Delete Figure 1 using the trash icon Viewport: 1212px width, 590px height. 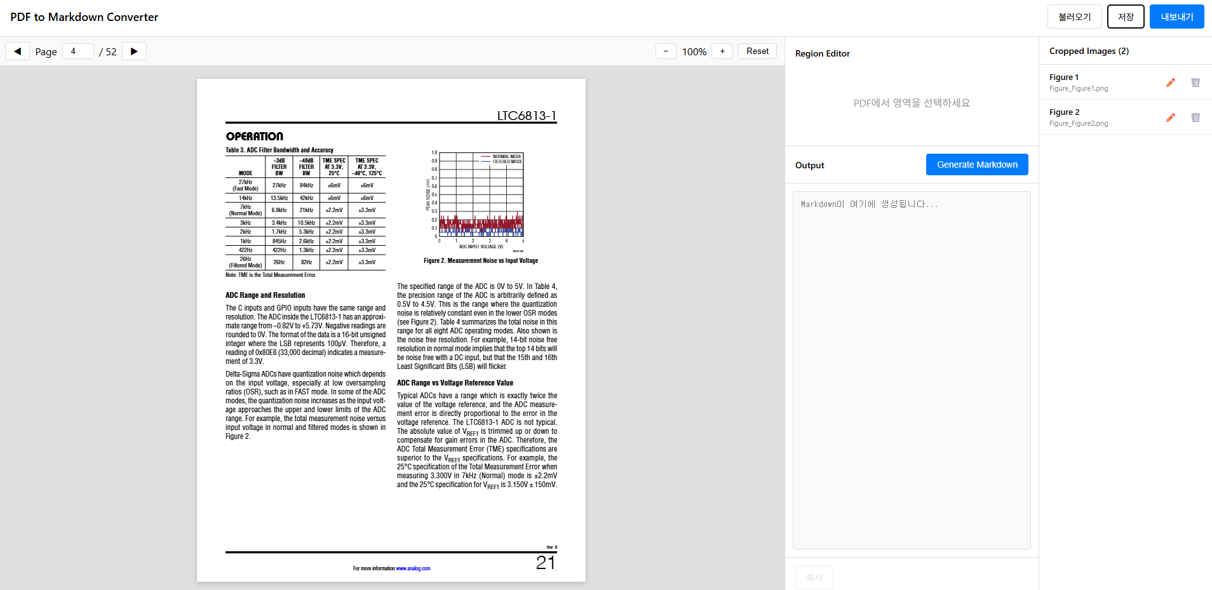[x=1195, y=83]
